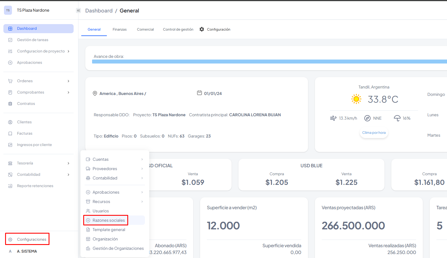Viewport: 447px width, 258px height.
Task: Click the Template general document icon
Action: [x=88, y=230]
